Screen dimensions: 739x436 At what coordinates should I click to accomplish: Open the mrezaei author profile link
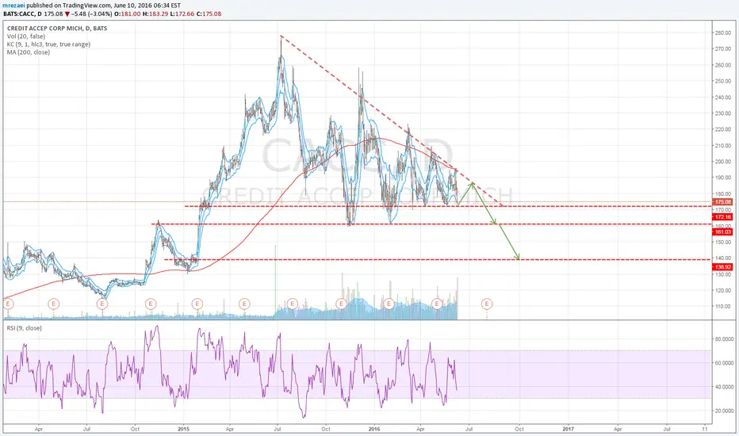[13, 6]
